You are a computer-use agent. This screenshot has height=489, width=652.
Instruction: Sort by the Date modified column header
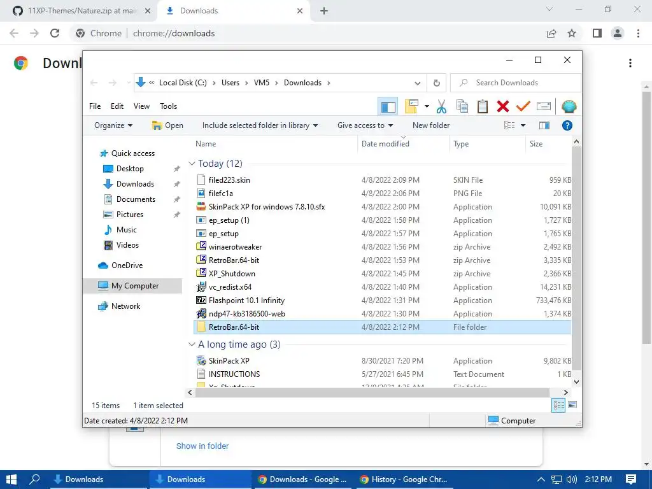[403, 144]
